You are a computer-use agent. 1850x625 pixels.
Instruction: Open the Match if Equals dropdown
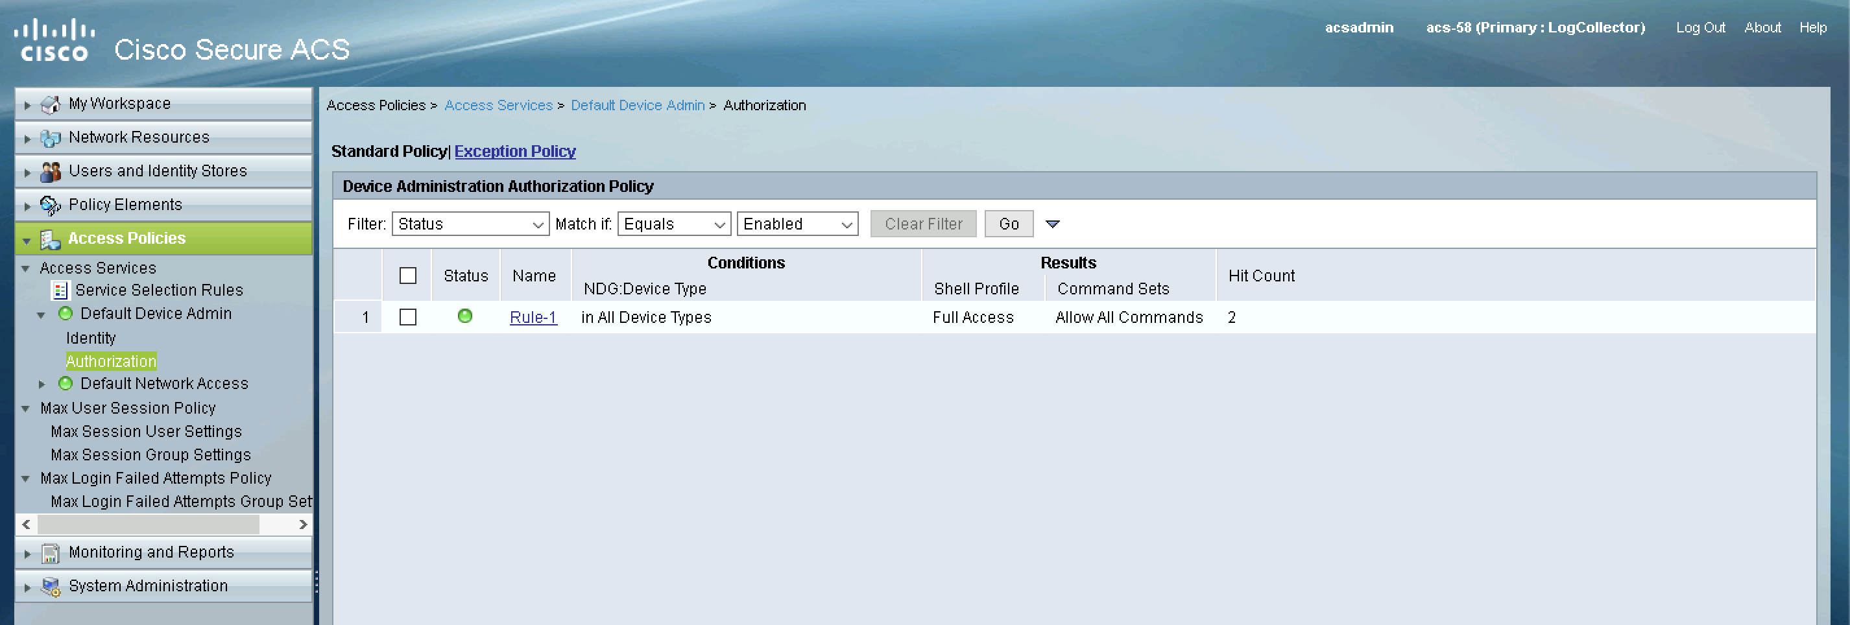673,224
